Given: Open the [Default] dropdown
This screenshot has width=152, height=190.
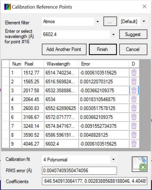Looking at the screenshot, I should click(x=144, y=21).
